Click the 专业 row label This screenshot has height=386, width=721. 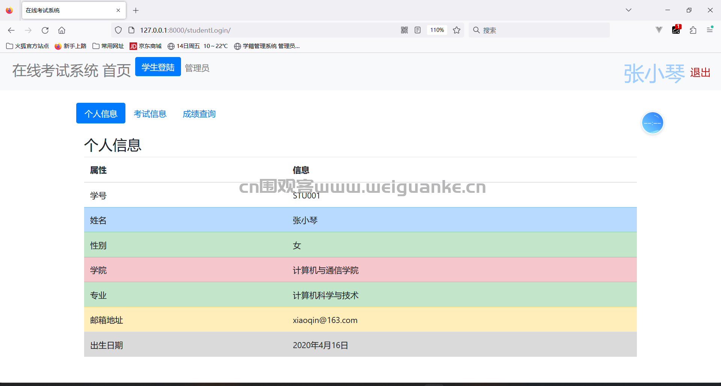tap(98, 296)
